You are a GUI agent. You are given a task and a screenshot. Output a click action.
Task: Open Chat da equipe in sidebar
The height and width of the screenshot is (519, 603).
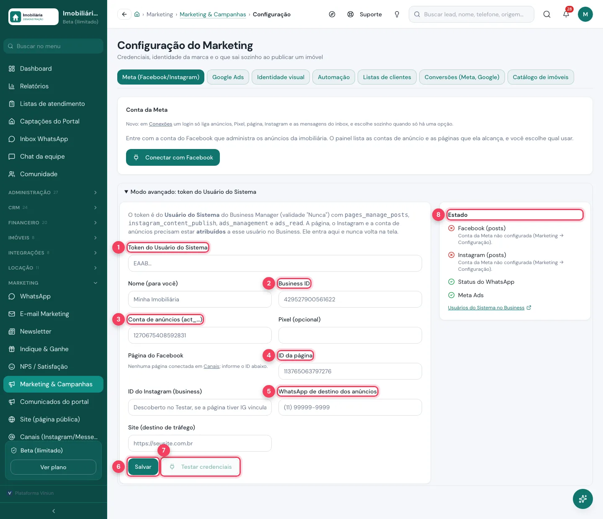pyautogui.click(x=53, y=157)
